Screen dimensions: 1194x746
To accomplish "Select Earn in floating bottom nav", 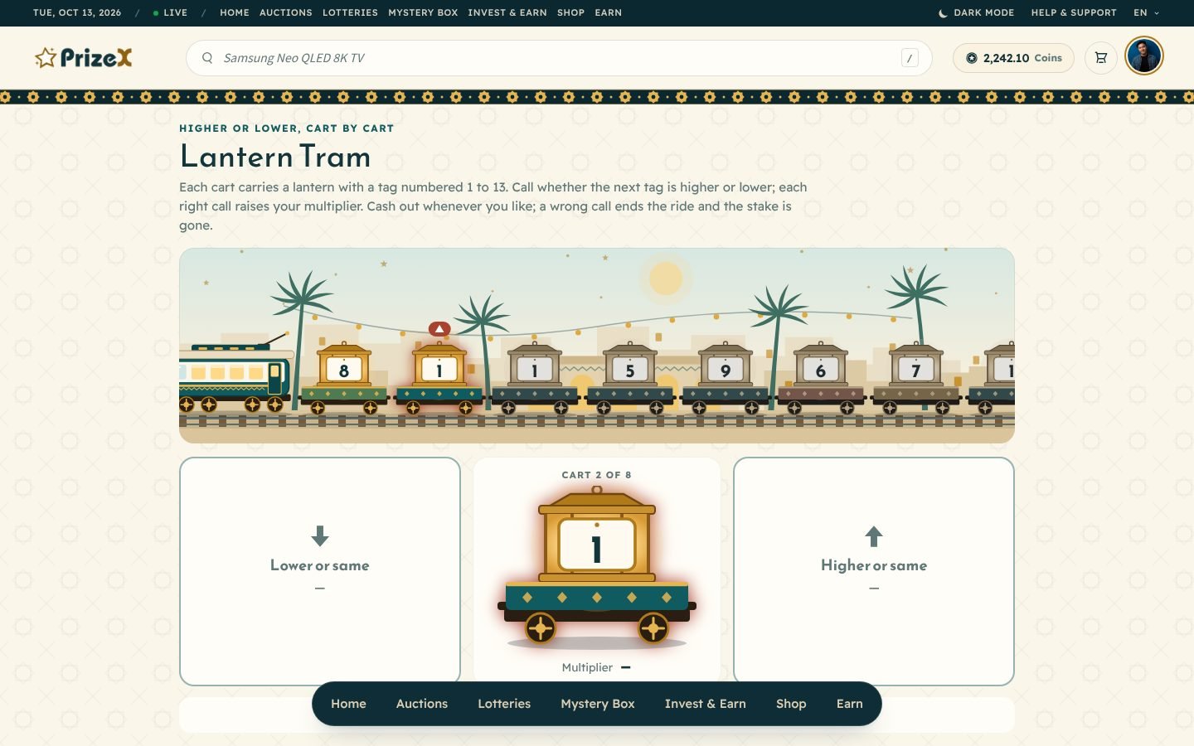I will coord(850,704).
